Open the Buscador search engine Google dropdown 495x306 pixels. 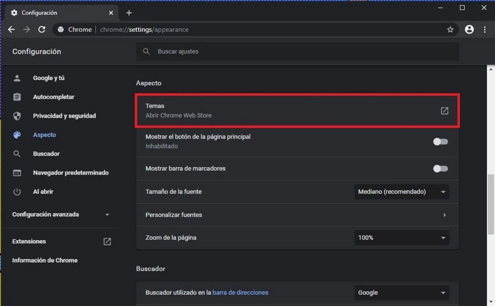(401, 293)
